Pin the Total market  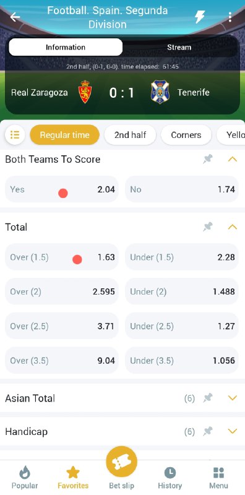pyautogui.click(x=208, y=226)
